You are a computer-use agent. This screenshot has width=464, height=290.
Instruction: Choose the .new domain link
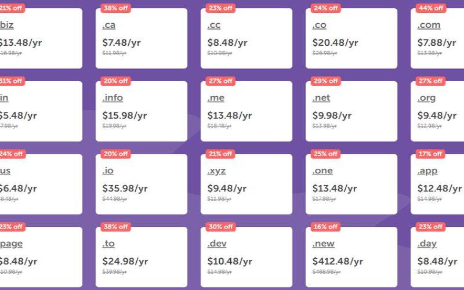pos(323,244)
